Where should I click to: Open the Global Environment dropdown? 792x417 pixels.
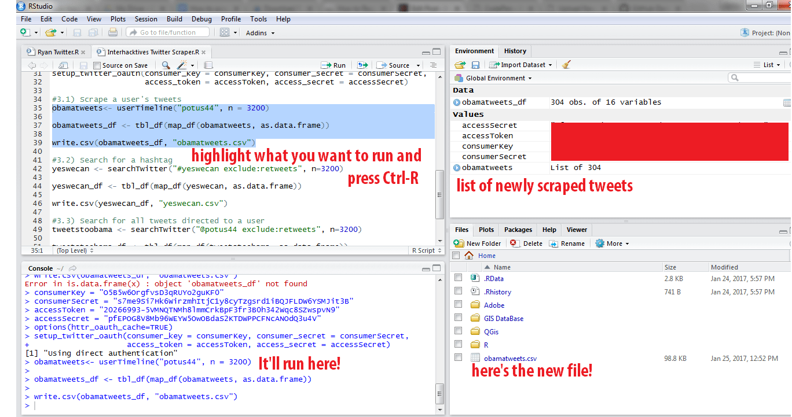pos(493,78)
